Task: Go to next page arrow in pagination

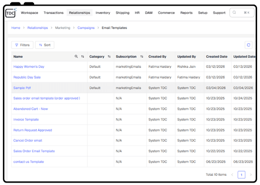Action: (251, 174)
